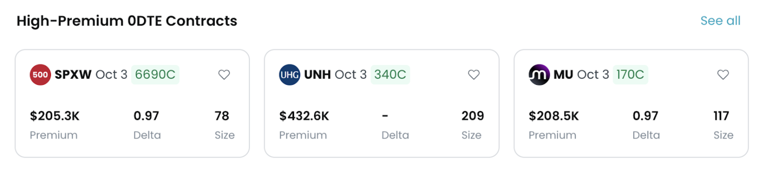
Task: Click the MU purple logo icon
Action: click(539, 75)
